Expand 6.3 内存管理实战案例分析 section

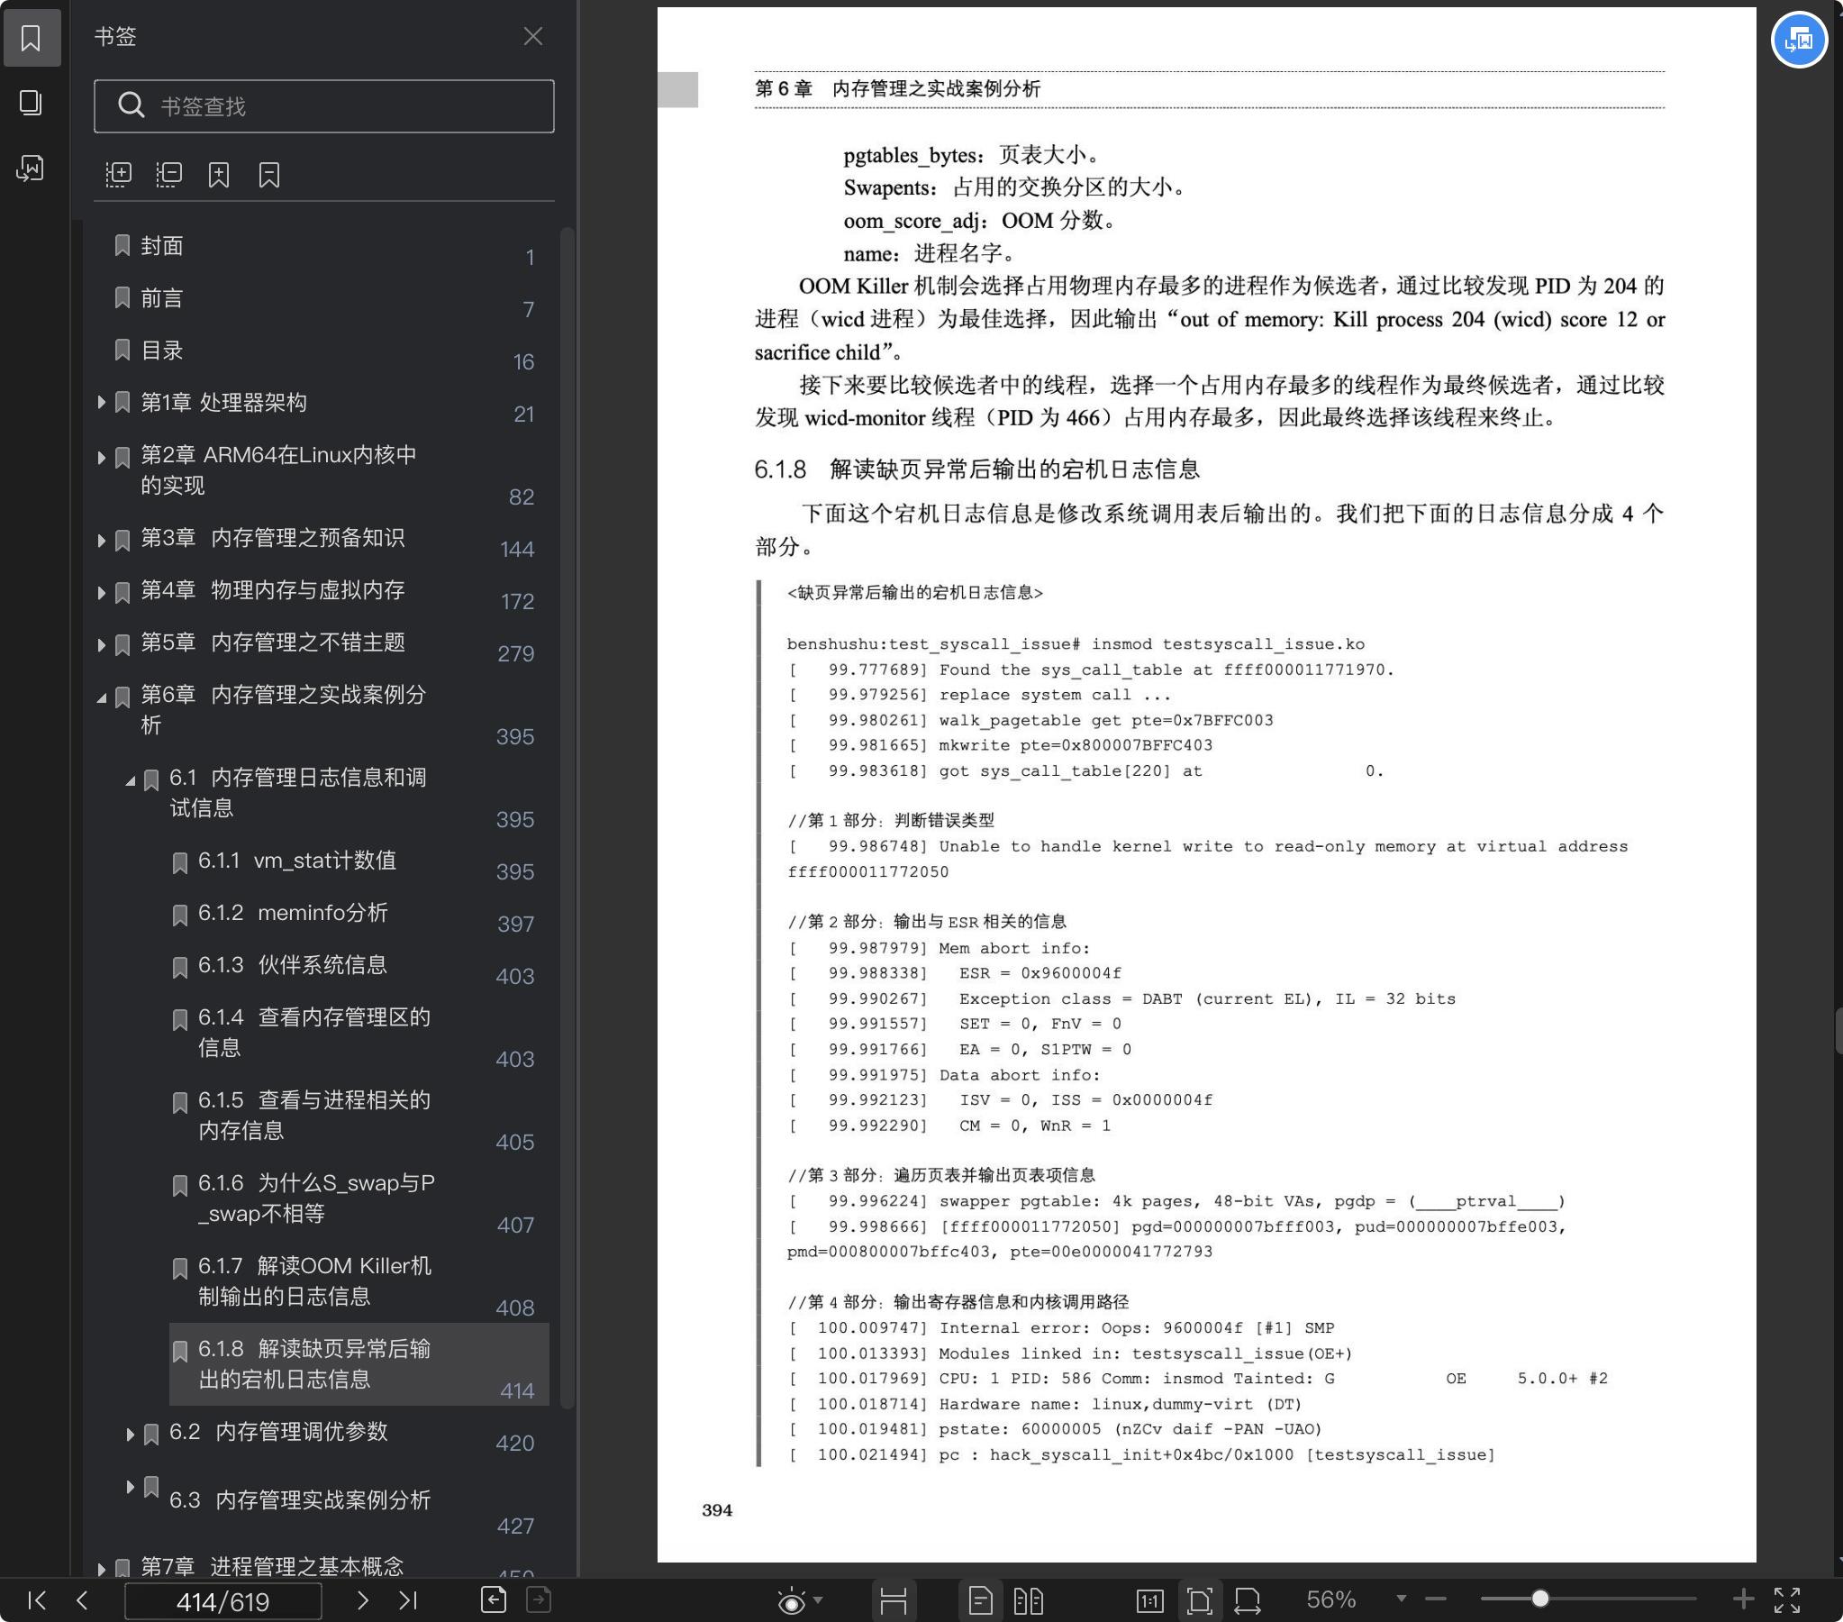[x=130, y=1487]
